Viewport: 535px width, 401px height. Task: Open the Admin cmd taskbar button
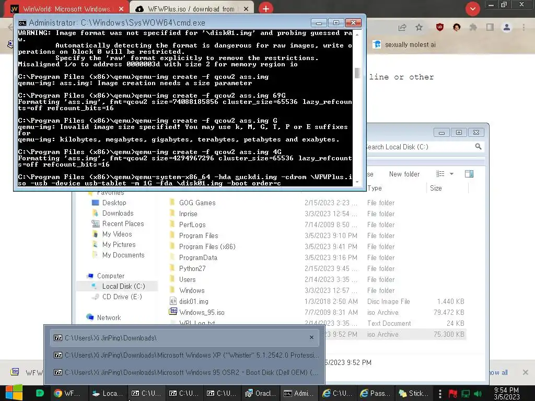pyautogui.click(x=299, y=393)
